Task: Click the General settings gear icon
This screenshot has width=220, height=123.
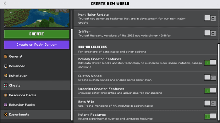Action: pos(6,56)
